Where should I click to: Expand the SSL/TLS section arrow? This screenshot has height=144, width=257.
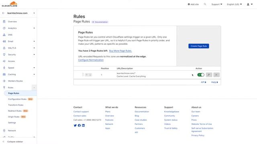pyautogui.click(x=34, y=48)
